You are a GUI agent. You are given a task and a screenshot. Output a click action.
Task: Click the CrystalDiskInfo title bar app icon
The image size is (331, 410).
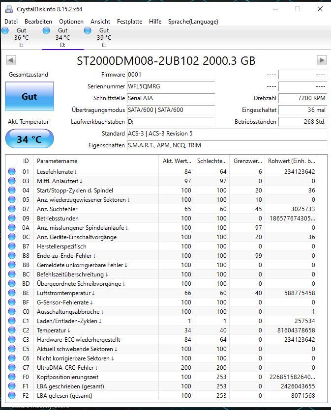(x=9, y=9)
